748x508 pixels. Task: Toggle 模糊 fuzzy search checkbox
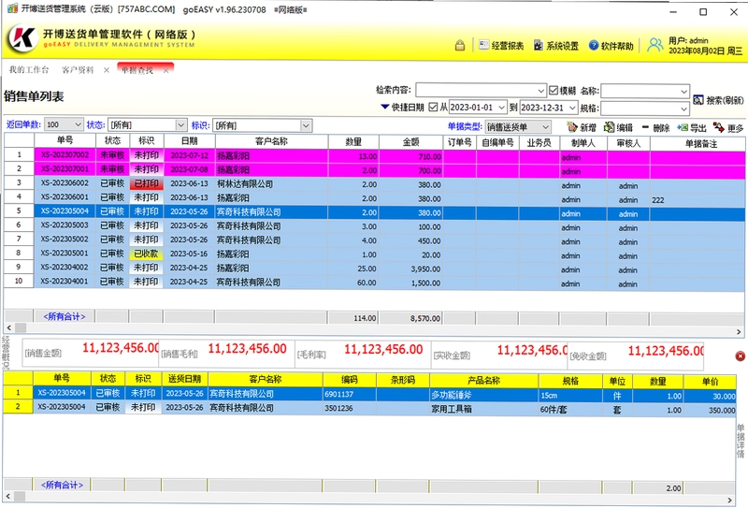click(554, 90)
